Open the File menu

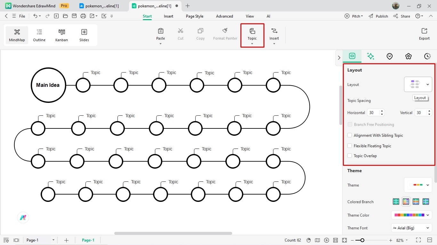22,16
